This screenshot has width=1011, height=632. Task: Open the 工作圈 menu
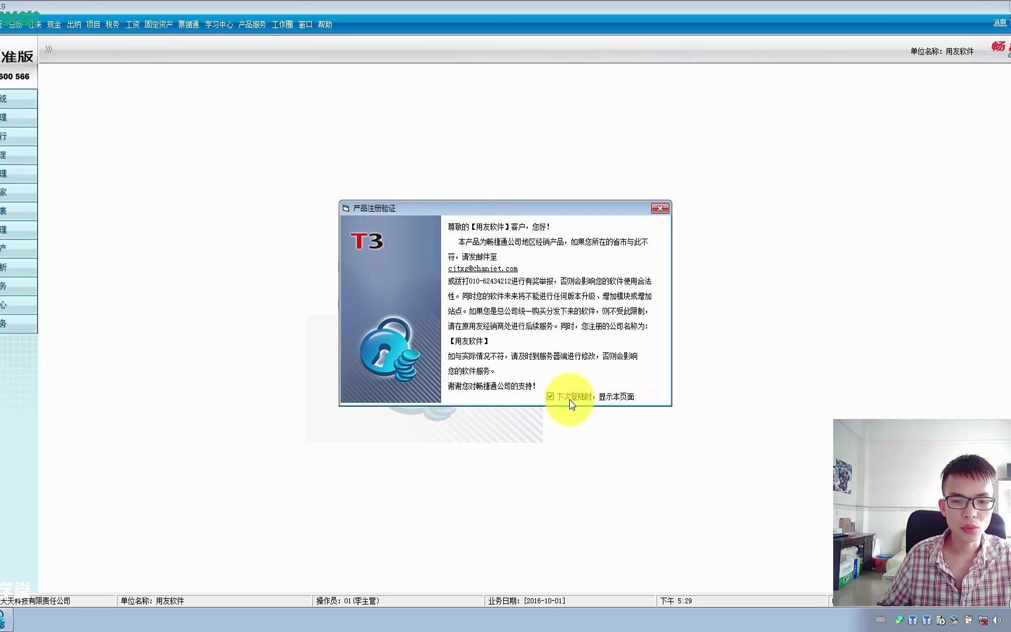coord(282,25)
